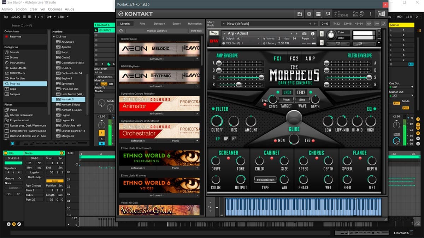Open the Edición menu

pyautogui.click(x=21, y=9)
